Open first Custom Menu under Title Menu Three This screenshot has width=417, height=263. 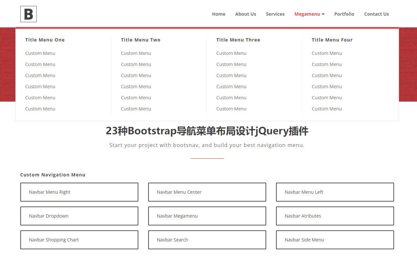[x=231, y=53]
